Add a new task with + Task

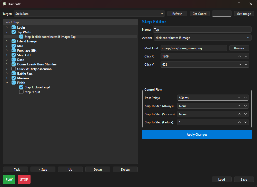click(15, 170)
